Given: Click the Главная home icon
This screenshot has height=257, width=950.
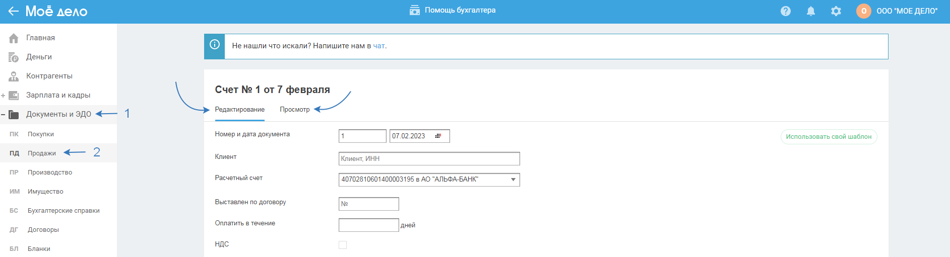Looking at the screenshot, I should (x=14, y=38).
